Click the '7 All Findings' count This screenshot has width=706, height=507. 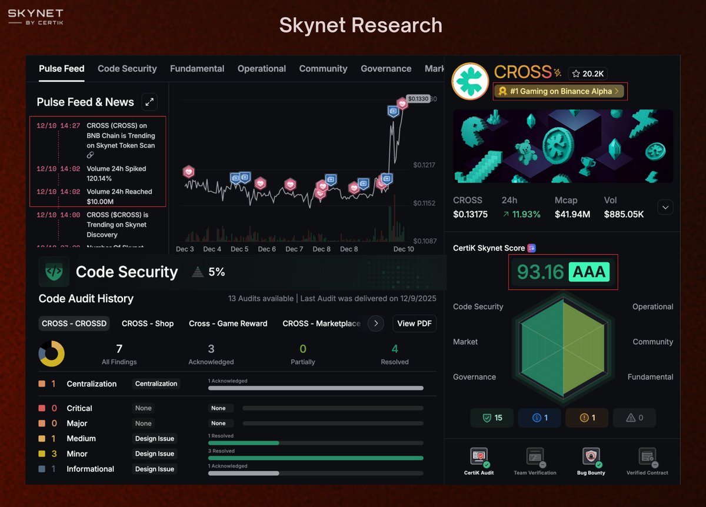click(119, 354)
